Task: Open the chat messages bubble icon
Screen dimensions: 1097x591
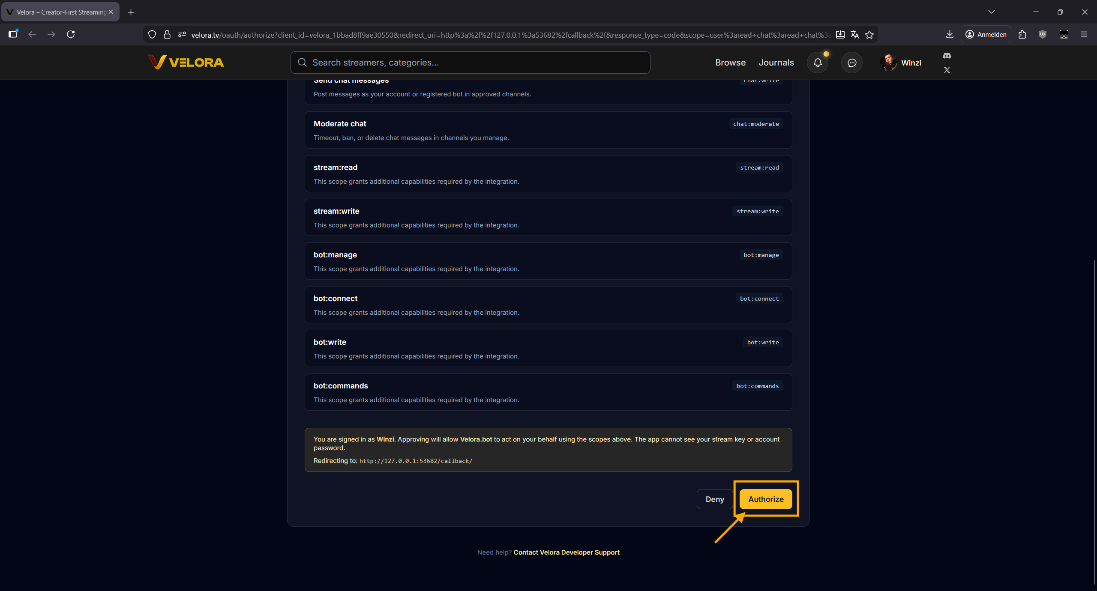Action: [852, 63]
